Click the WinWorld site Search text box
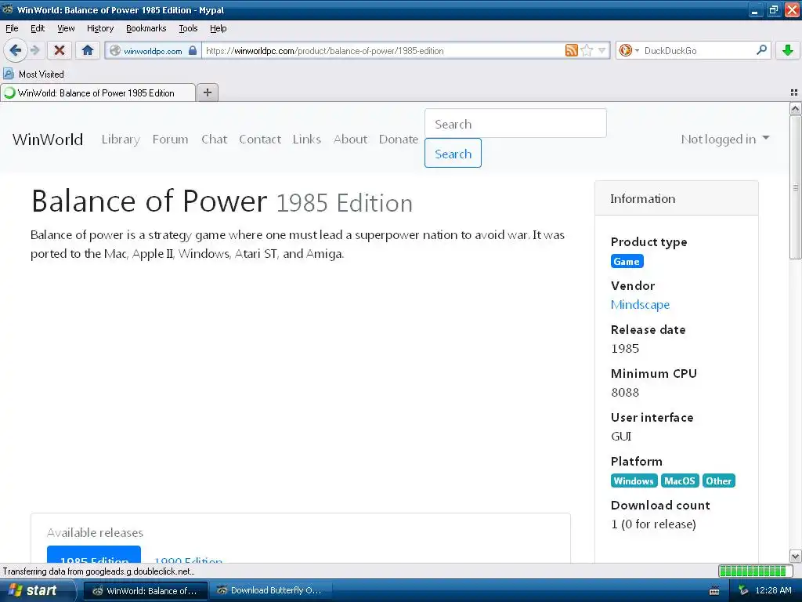The image size is (802, 602). point(515,123)
